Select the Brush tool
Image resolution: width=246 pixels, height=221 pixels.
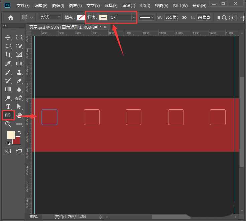pos(8,72)
